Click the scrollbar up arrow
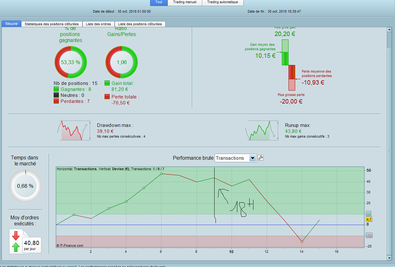The height and width of the screenshot is (267, 395). (x=389, y=30)
